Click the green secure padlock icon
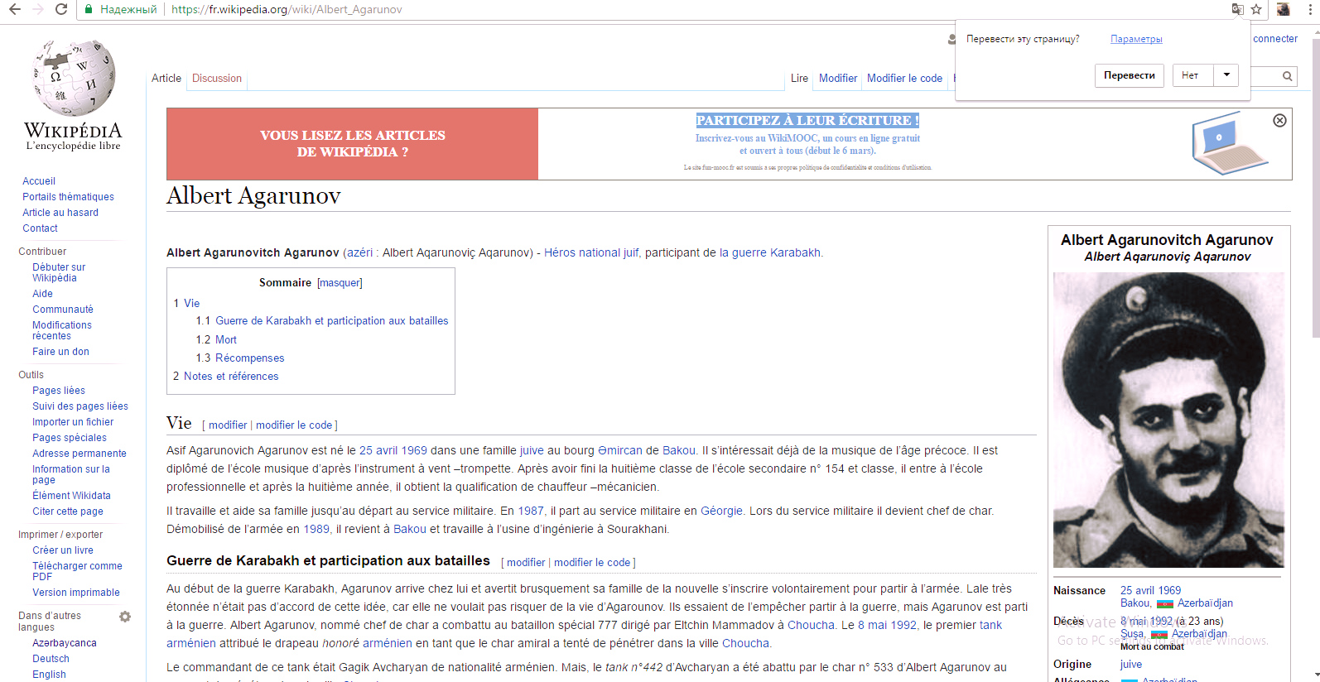Image resolution: width=1320 pixels, height=682 pixels. (x=88, y=10)
